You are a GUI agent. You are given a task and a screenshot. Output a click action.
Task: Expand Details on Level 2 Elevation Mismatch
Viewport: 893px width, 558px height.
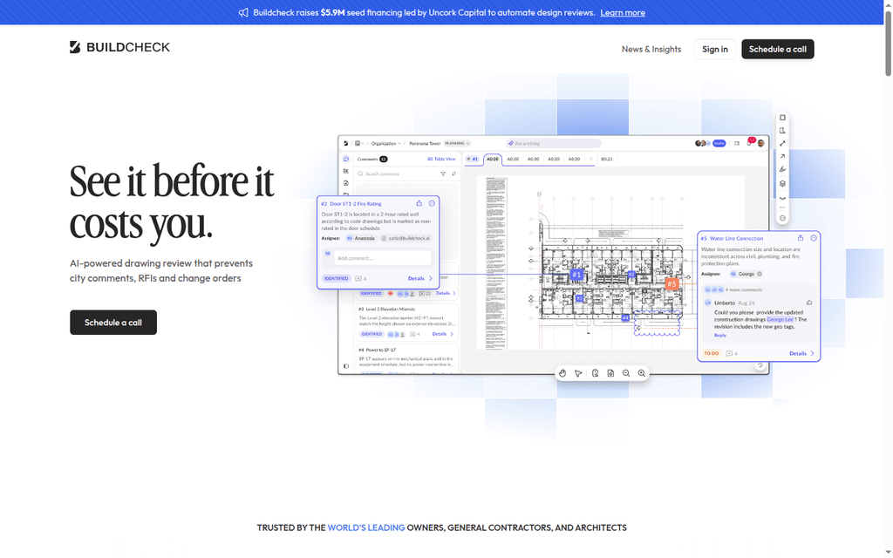[x=443, y=334]
